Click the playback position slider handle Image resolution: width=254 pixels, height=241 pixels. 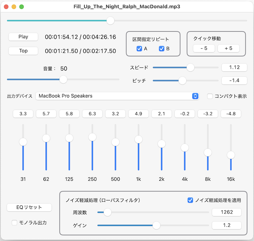pos(110,20)
